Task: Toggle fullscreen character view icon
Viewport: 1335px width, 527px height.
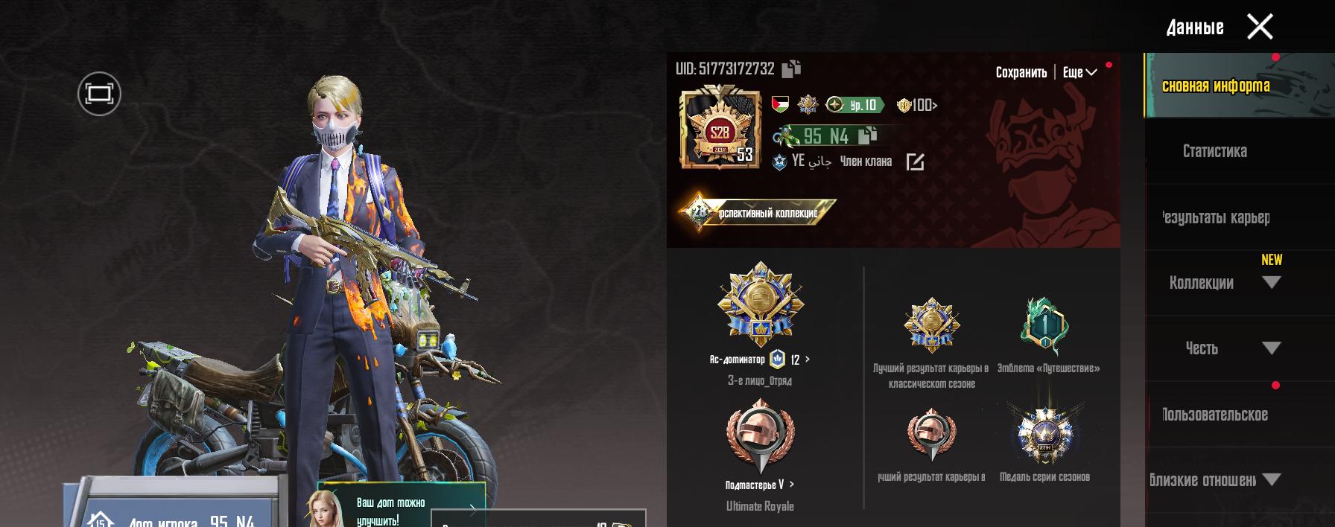Action: click(x=99, y=94)
